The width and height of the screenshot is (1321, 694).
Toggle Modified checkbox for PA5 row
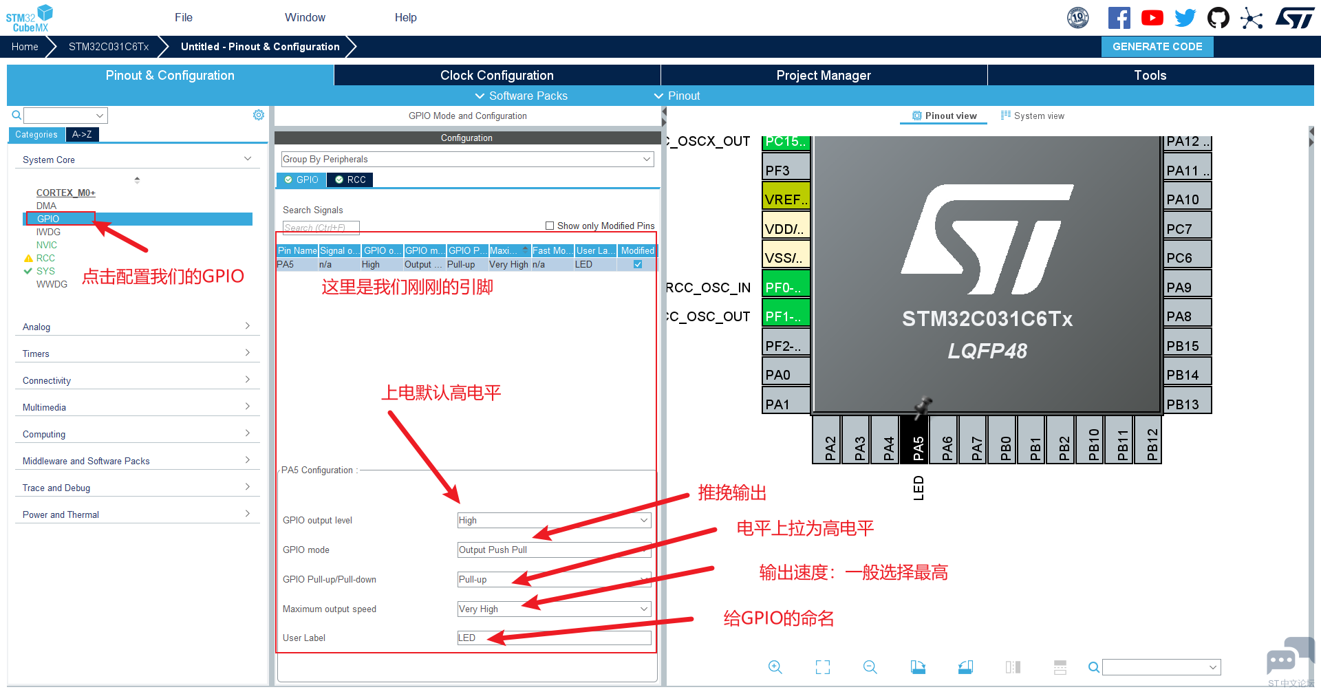638,264
